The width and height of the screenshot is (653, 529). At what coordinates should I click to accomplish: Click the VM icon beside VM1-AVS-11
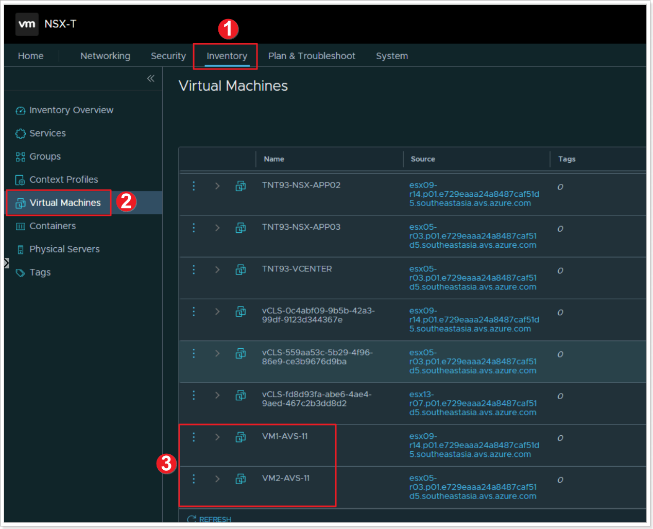[x=240, y=437]
